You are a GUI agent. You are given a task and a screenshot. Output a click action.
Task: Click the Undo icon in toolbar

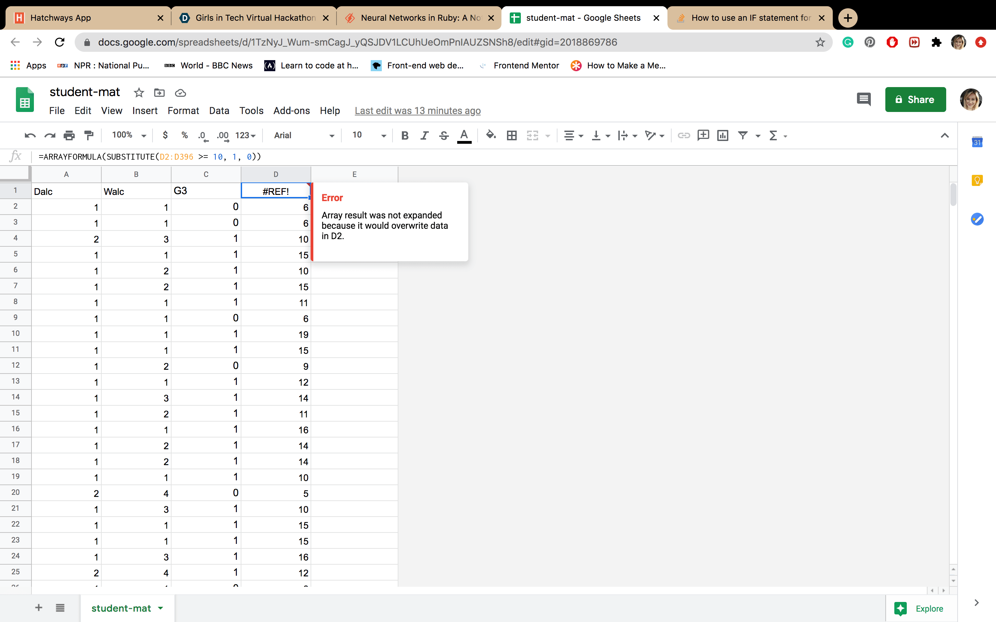[30, 135]
